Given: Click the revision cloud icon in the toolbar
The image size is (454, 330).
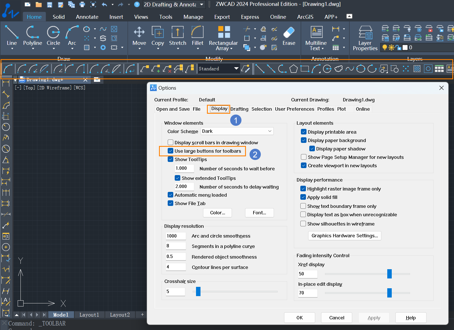Looking at the screenshot, I should point(338,69).
